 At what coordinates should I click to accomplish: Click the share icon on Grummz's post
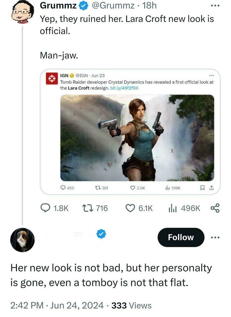coord(215,208)
